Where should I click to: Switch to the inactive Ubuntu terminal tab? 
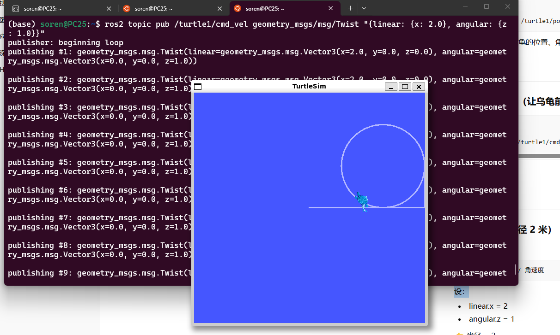[x=173, y=8]
